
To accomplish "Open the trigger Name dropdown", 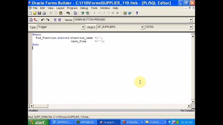I will pyautogui.click(x=191, y=20).
